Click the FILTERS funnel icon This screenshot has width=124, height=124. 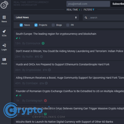(x=94, y=10)
